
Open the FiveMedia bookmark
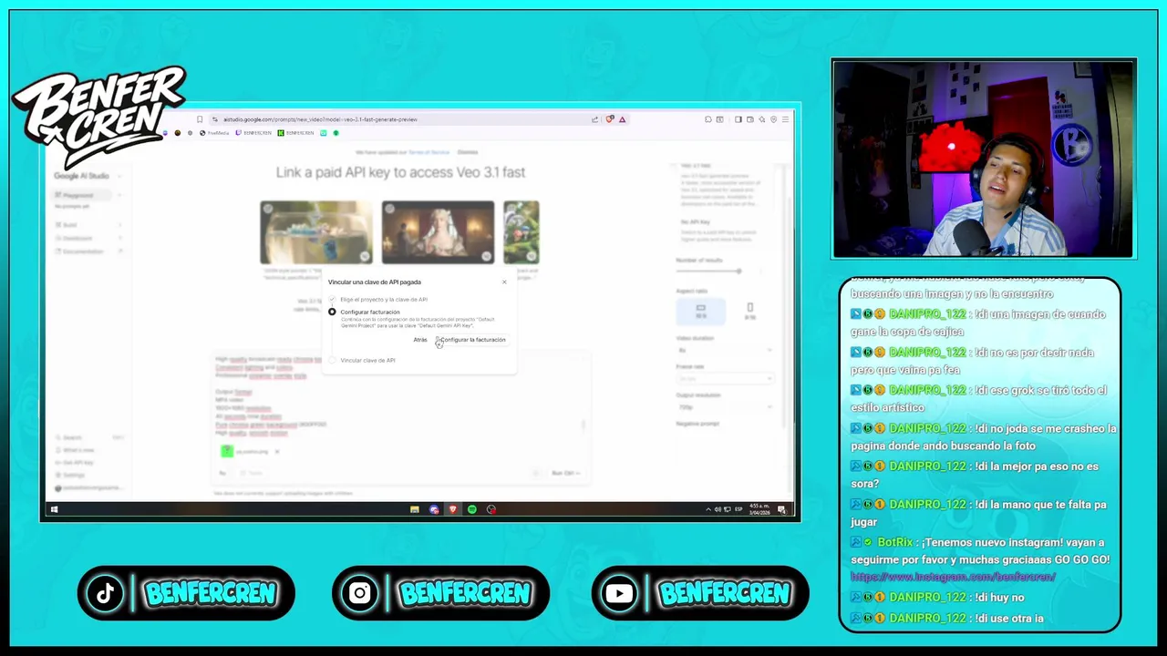tap(215, 133)
